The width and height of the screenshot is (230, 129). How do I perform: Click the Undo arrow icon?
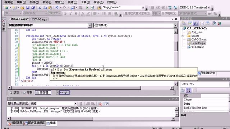57,8
